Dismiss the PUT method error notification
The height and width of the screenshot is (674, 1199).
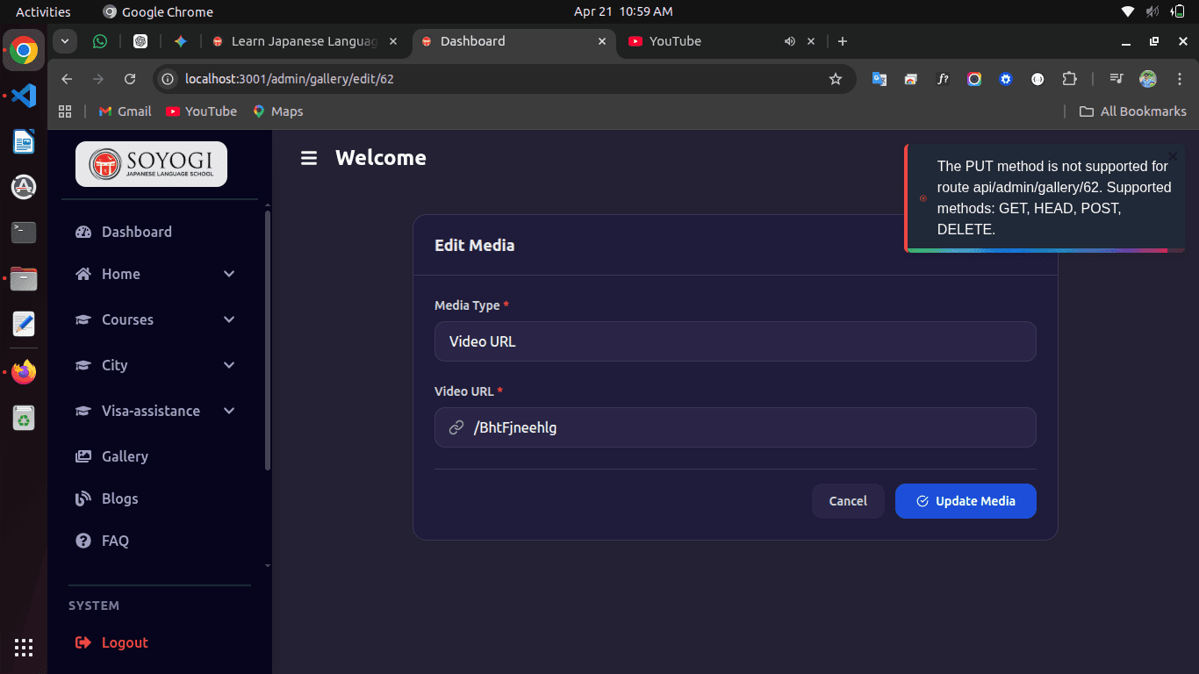[1172, 156]
